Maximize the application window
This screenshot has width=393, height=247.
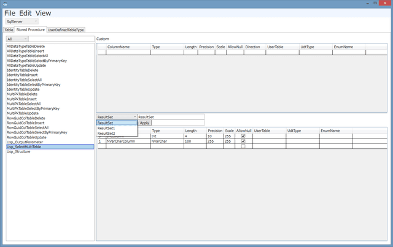(x=375, y=3)
